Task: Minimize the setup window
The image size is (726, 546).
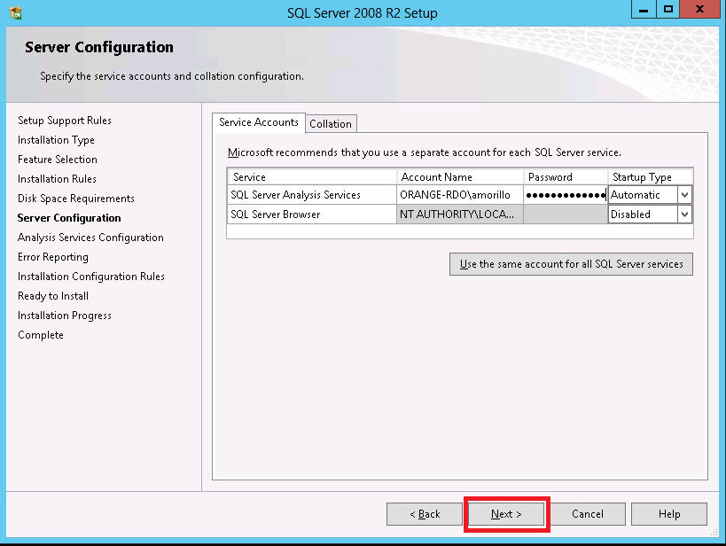Action: tap(644, 9)
